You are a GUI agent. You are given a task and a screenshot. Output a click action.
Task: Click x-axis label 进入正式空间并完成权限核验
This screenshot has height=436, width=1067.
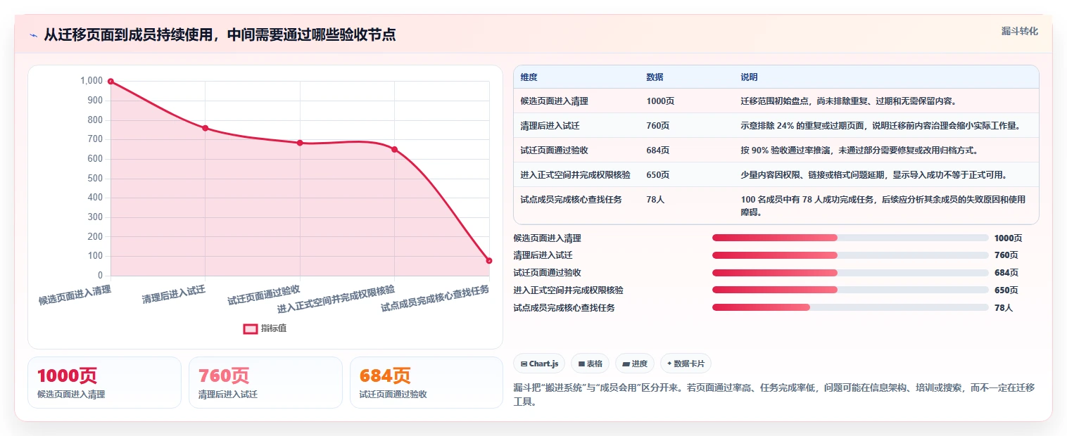[336, 299]
